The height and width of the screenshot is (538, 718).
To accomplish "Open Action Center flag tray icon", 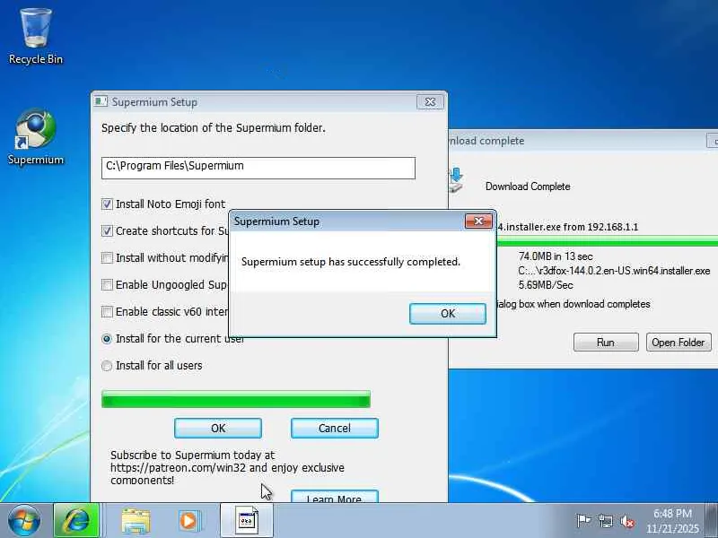I will [x=583, y=521].
